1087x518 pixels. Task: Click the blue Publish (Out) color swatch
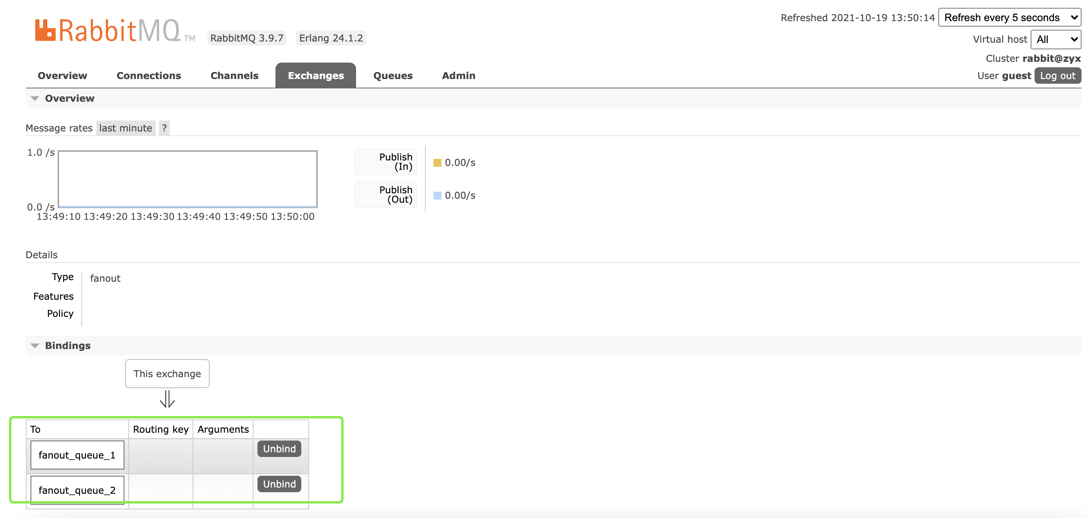437,196
